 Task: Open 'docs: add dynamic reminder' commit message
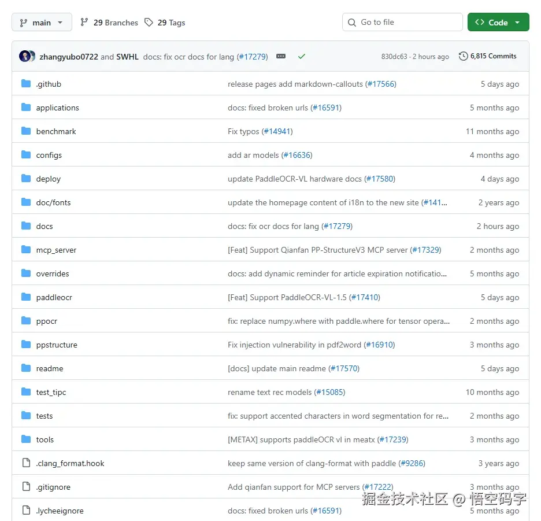click(337, 274)
